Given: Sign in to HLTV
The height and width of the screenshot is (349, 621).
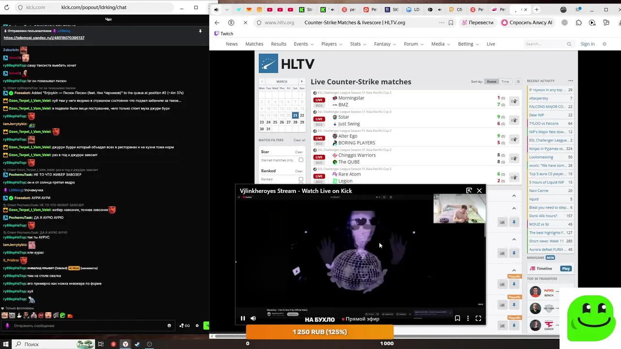Looking at the screenshot, I should point(588,44).
